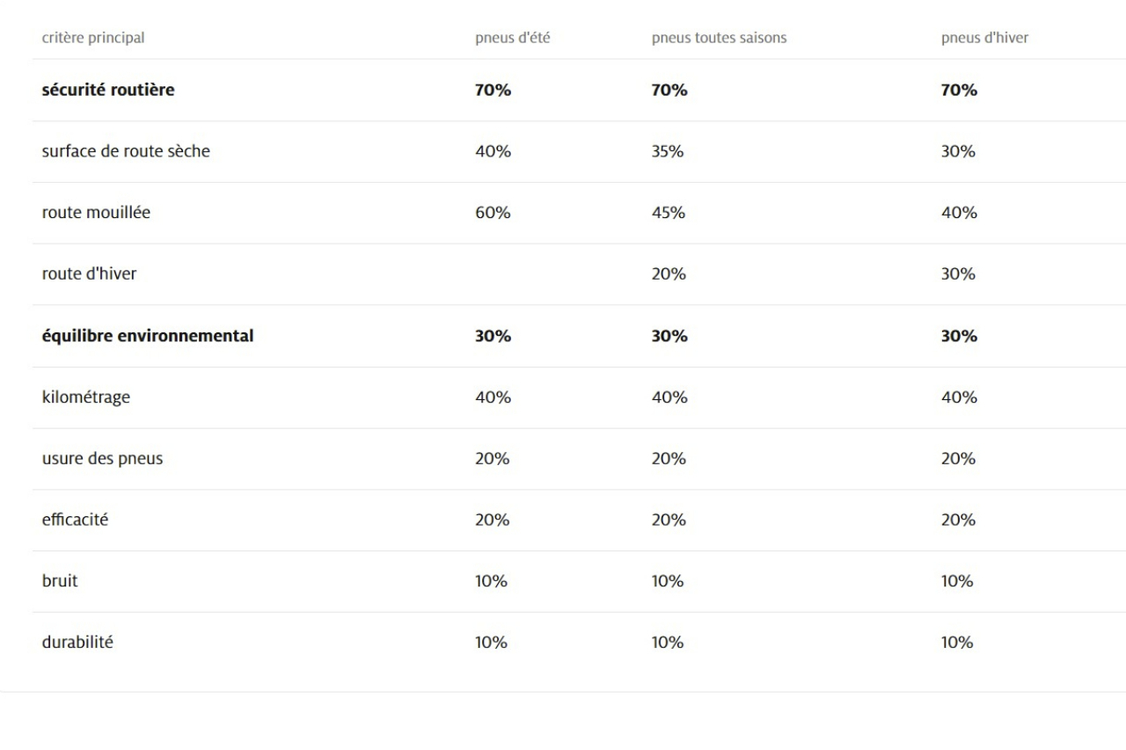Click the 'équilibre environnemental' row label

[148, 336]
